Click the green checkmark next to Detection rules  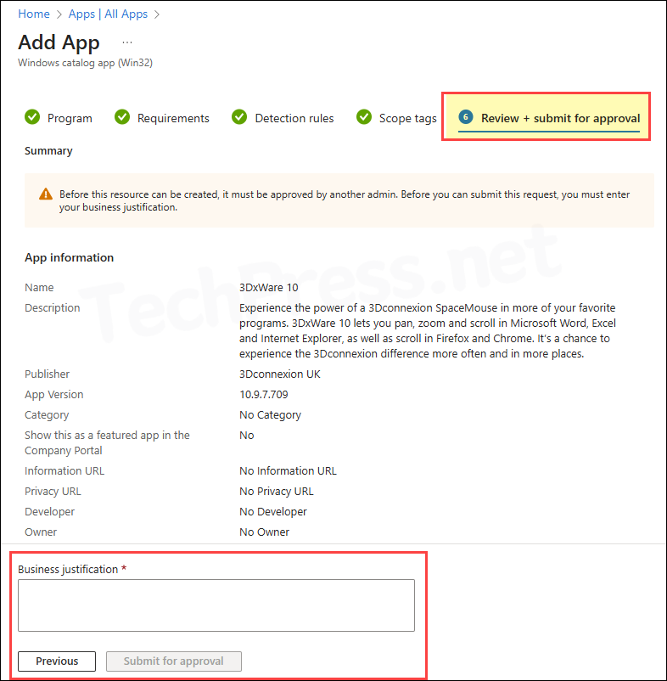click(239, 117)
